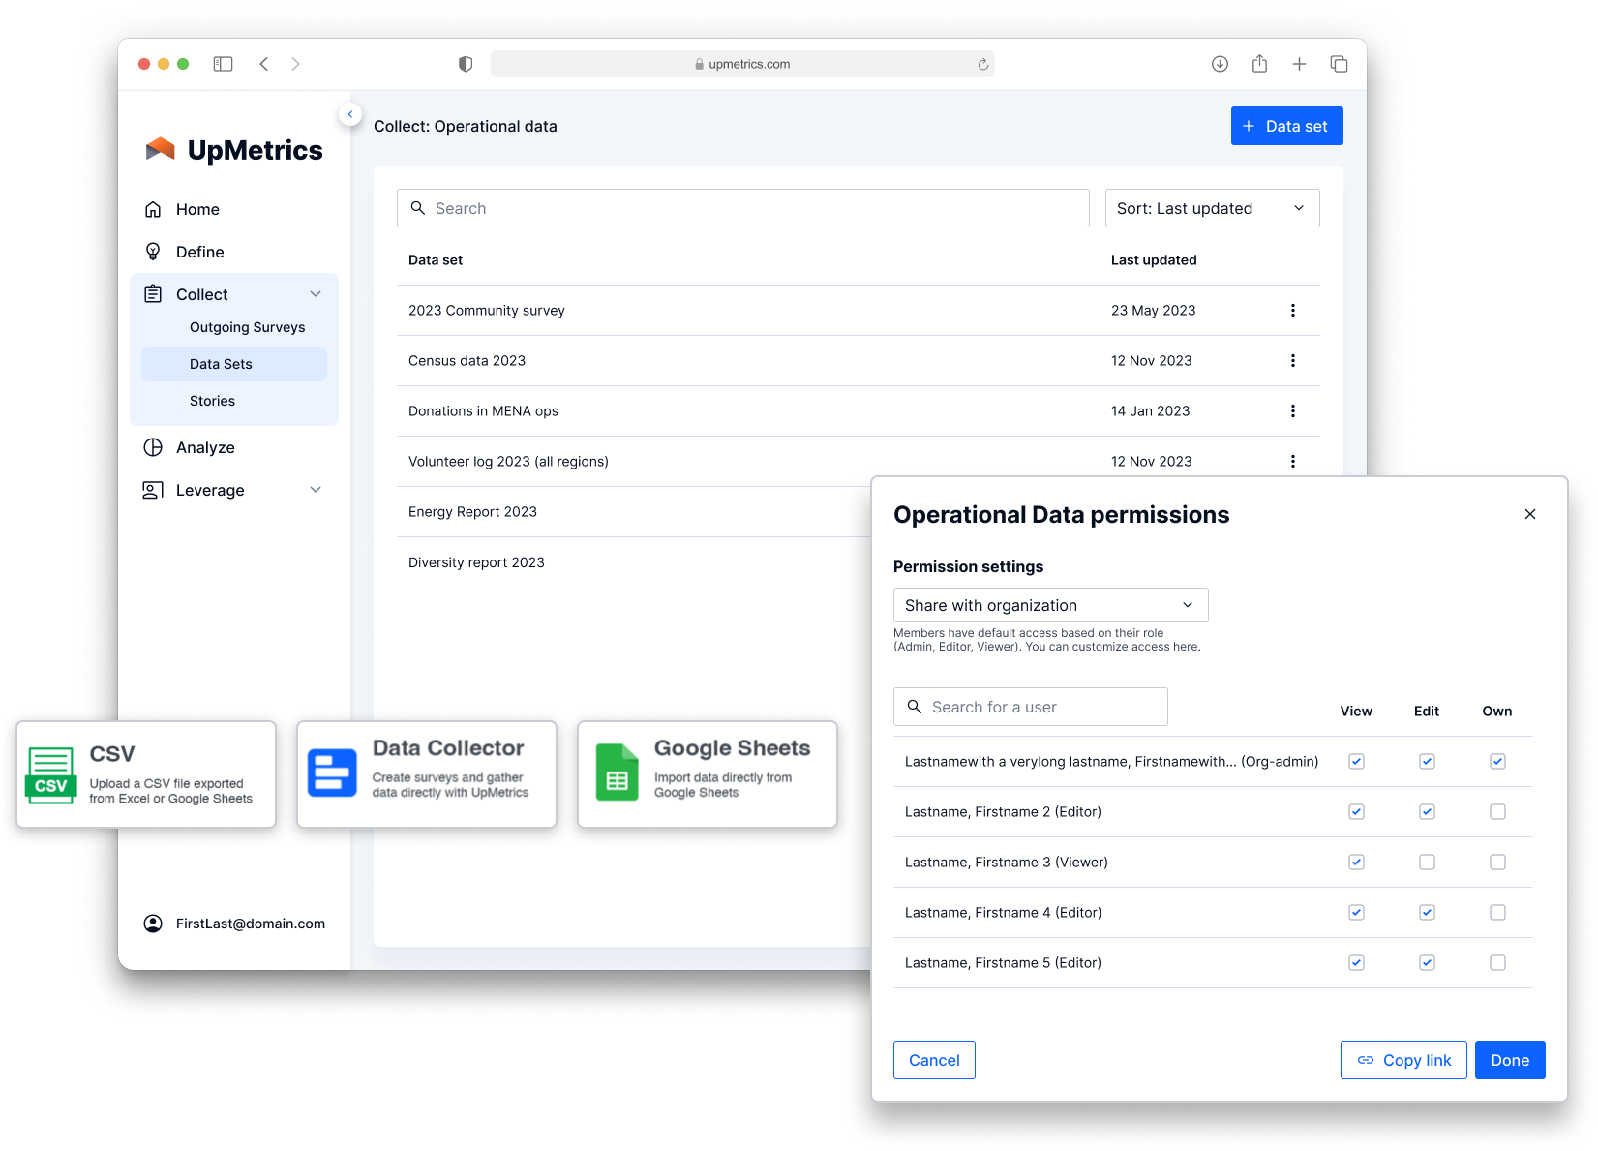
Task: Click the Data Collector survey icon
Action: pos(332,773)
